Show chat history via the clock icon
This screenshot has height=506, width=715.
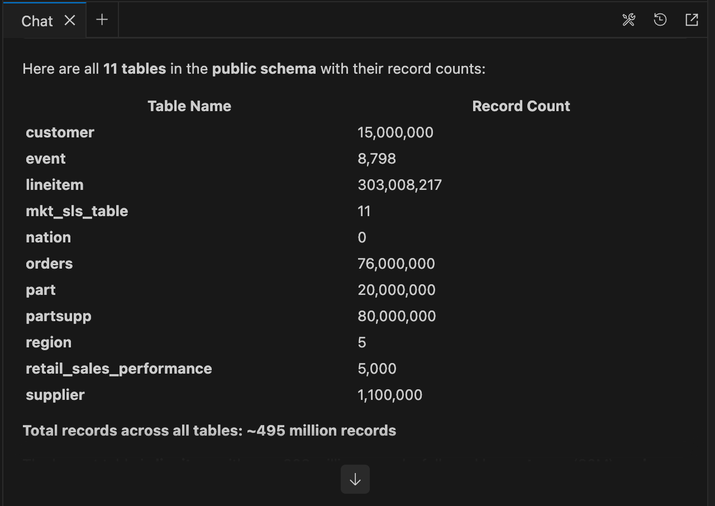660,20
